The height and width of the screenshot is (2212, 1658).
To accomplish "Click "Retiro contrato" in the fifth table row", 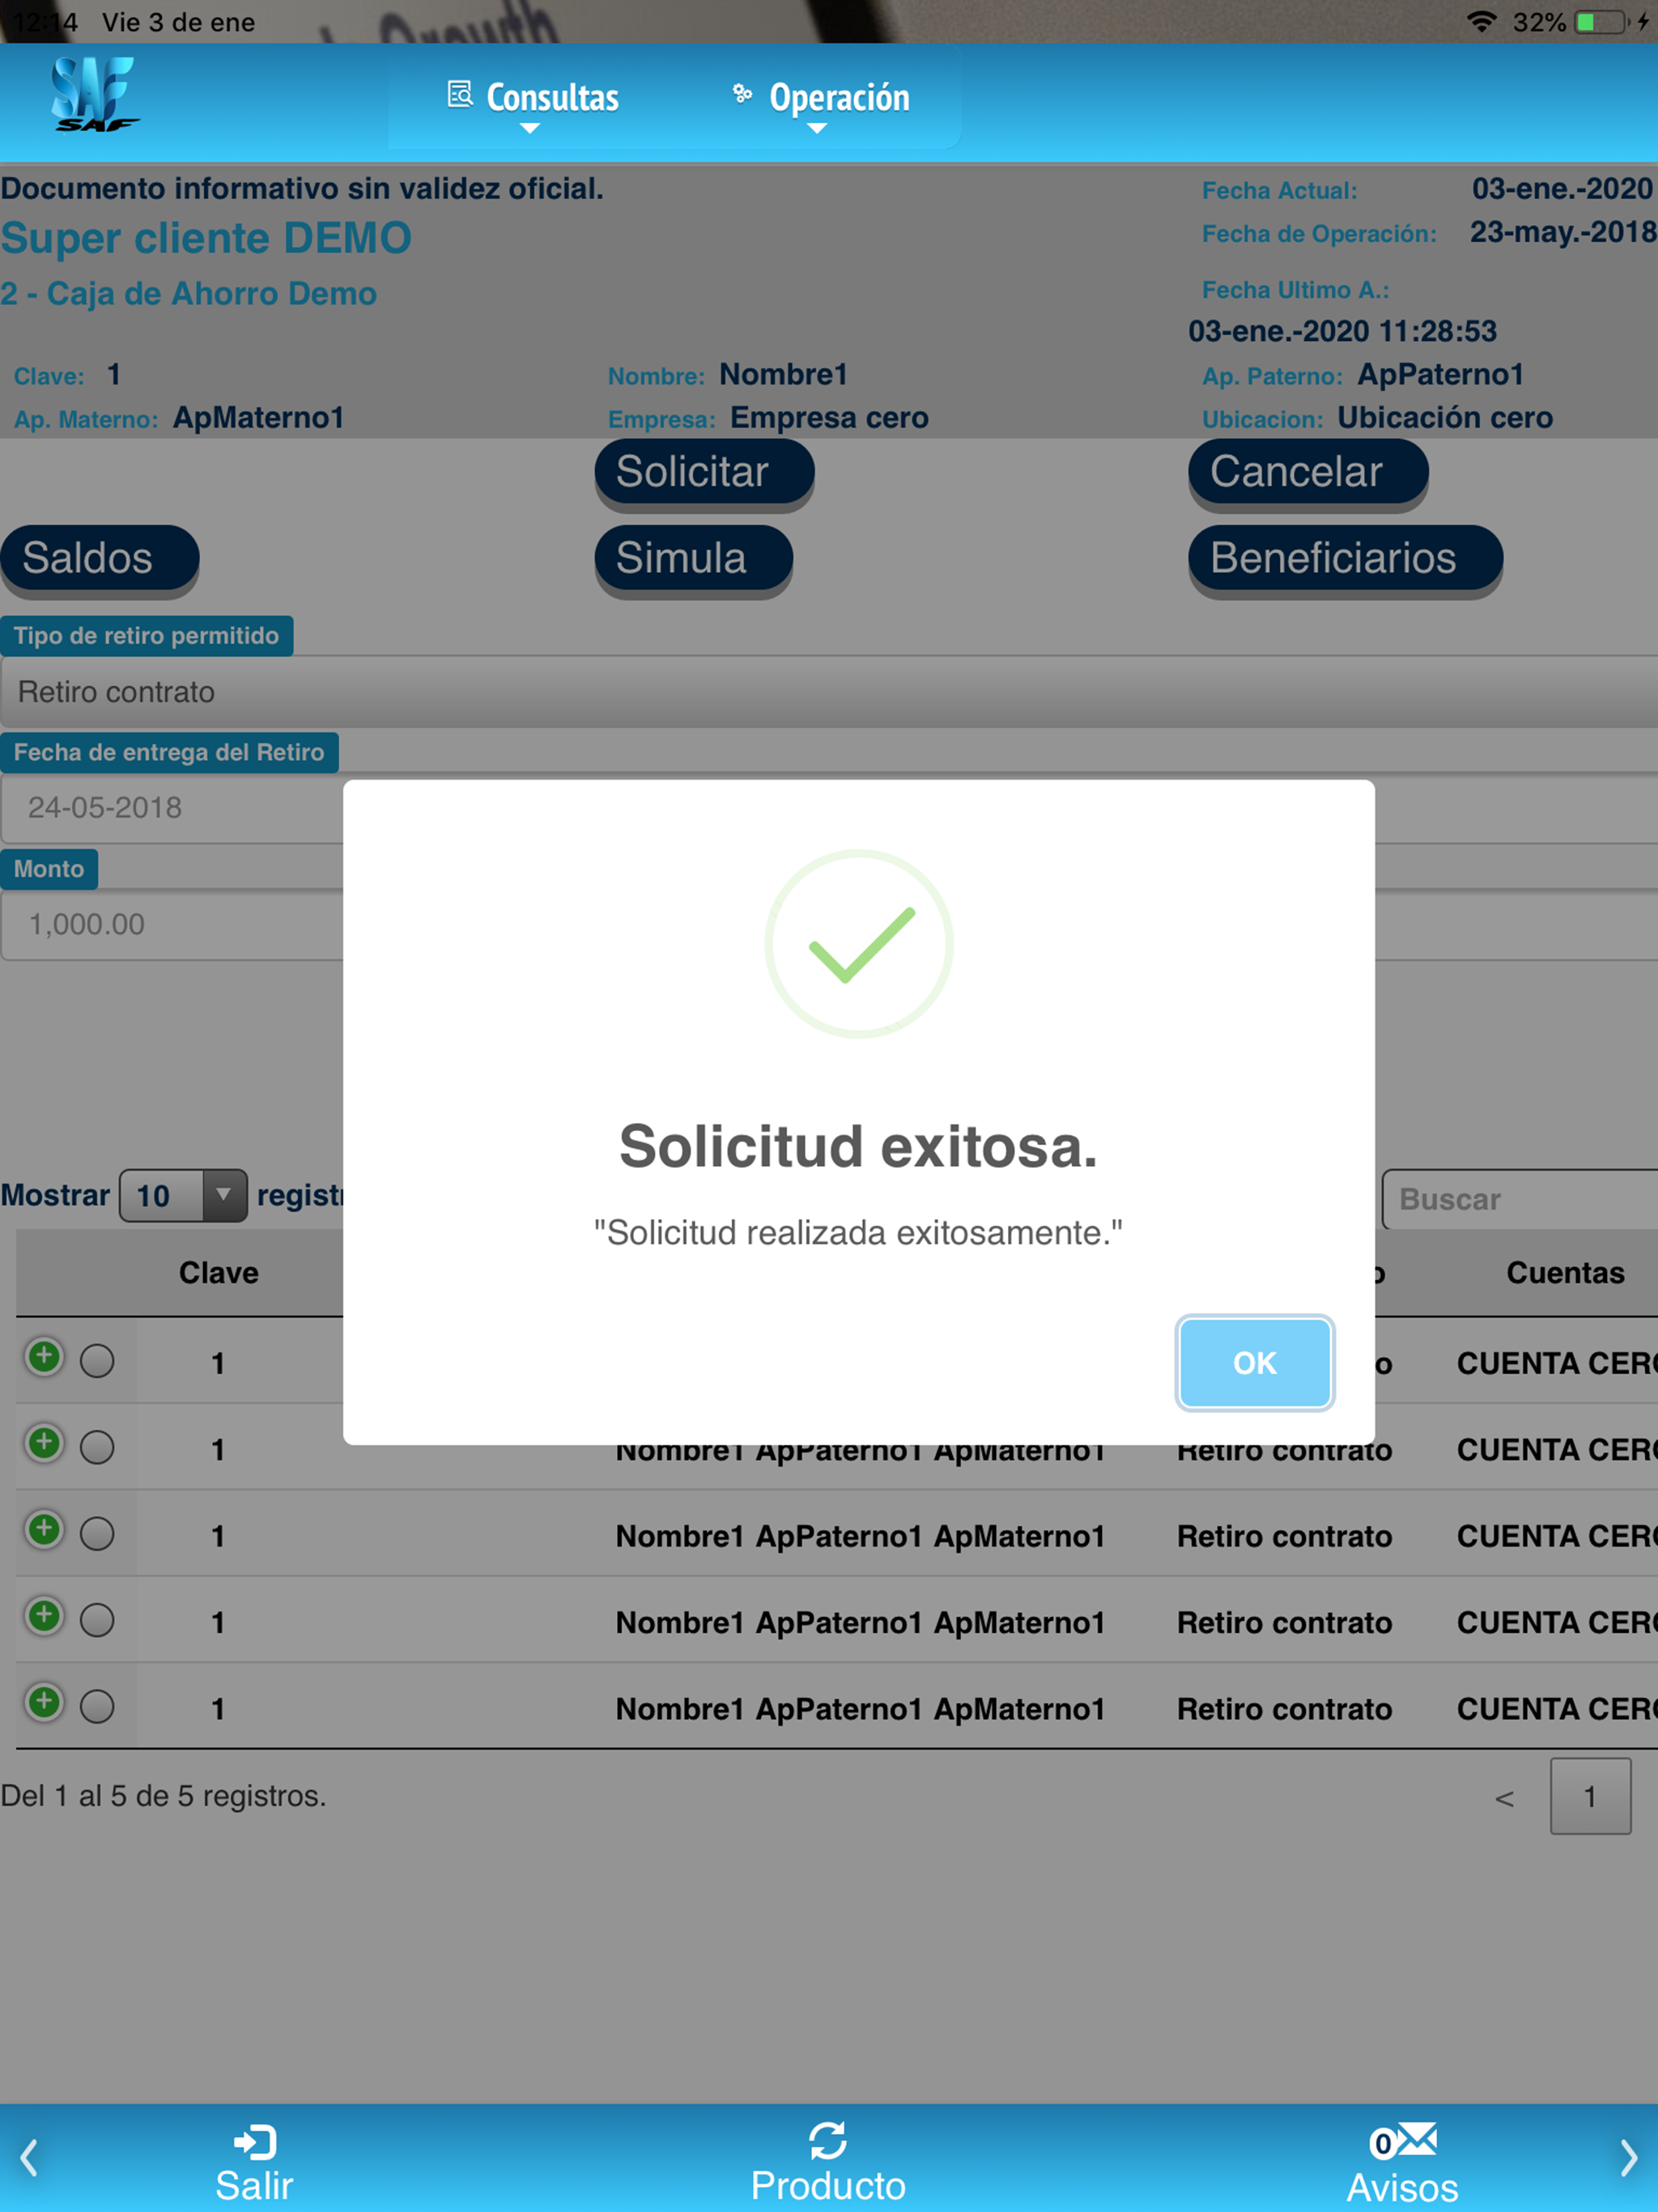I will click(1284, 1709).
